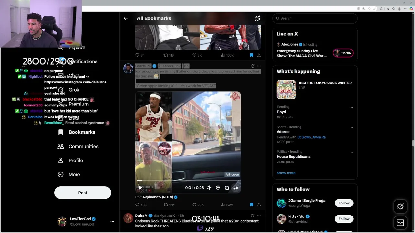Viewport: 415px width, 233px height.
Task: View analytics of 2.2M views post
Action: click(227, 205)
